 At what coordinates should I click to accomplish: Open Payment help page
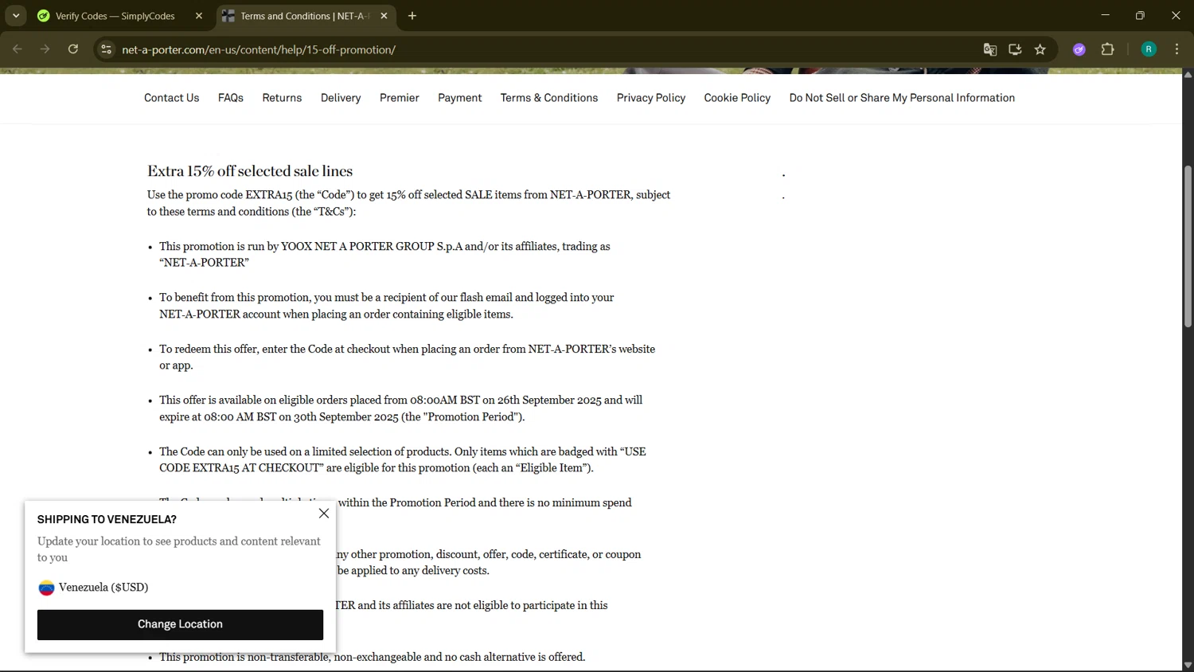tap(460, 98)
